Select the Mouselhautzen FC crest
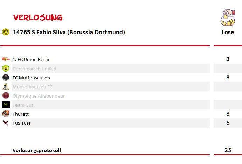 [6, 86]
